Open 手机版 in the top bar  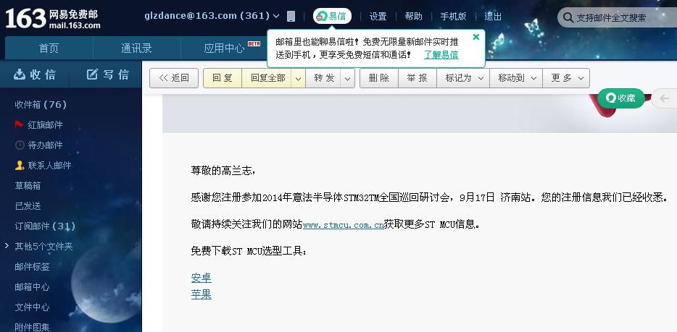453,17
